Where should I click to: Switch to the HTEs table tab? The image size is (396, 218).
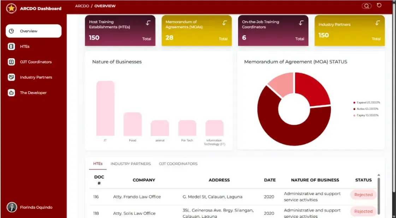[98, 164]
